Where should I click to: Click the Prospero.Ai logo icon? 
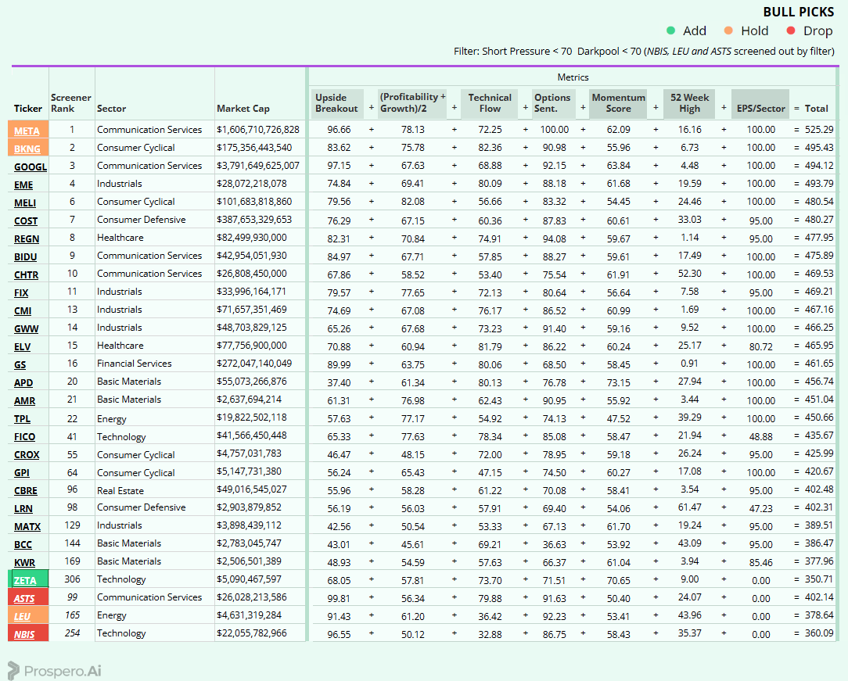click(13, 670)
